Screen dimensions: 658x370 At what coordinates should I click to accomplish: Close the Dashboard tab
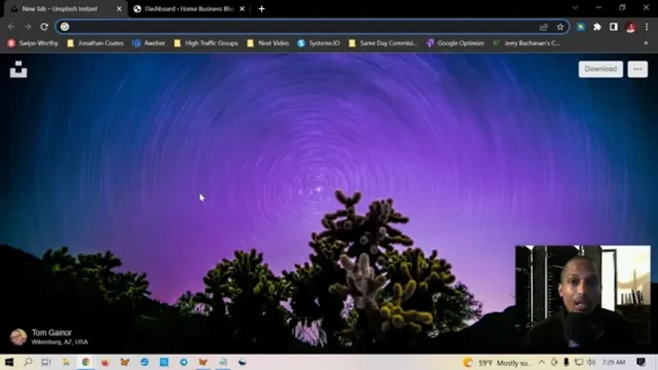(242, 9)
